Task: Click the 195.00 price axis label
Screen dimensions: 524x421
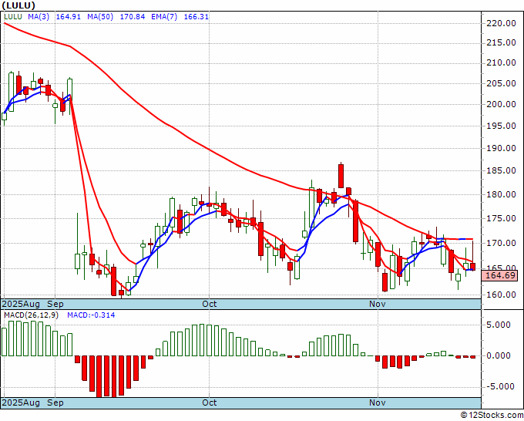Action: coord(500,126)
